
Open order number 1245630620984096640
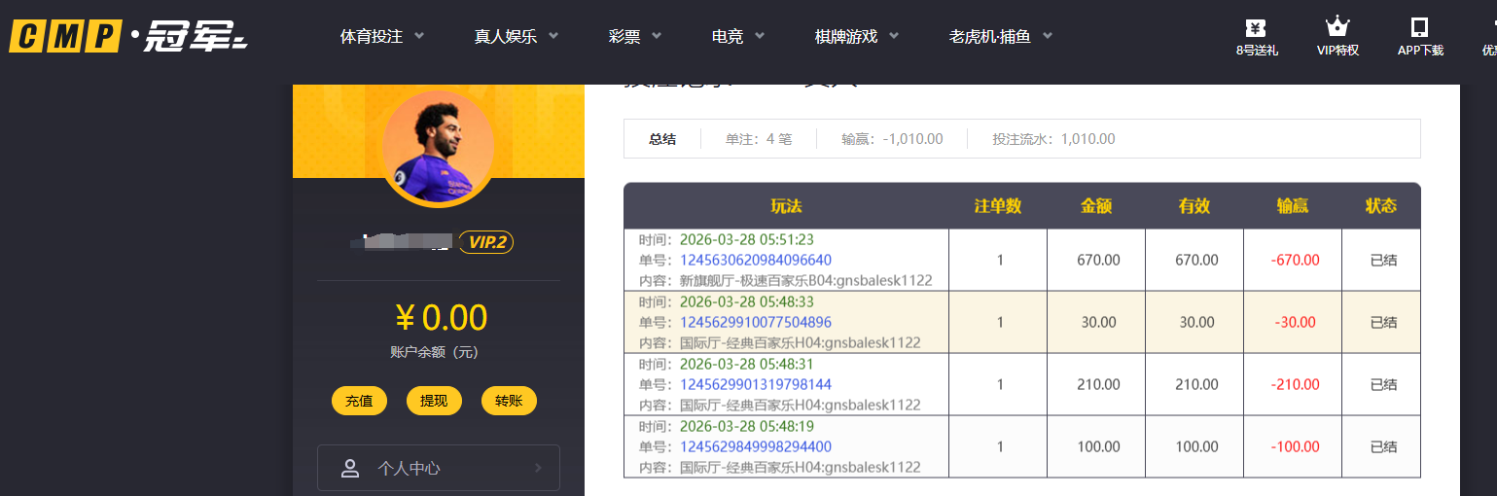click(755, 260)
